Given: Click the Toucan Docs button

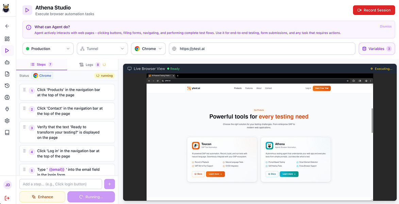Looking at the screenshot, I should [x=198, y=174].
